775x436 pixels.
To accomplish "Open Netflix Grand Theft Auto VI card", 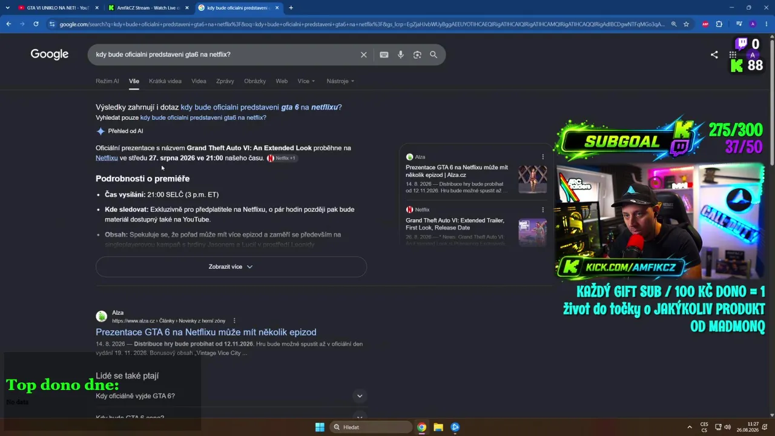I will pos(455,224).
